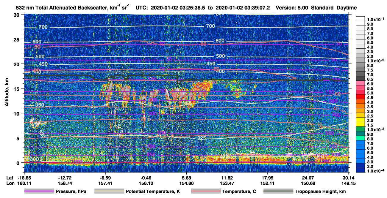Image resolution: width=387 pixels, height=198 pixels.
Task: Click the latitude value '-18.85'
Action: click(x=24, y=178)
